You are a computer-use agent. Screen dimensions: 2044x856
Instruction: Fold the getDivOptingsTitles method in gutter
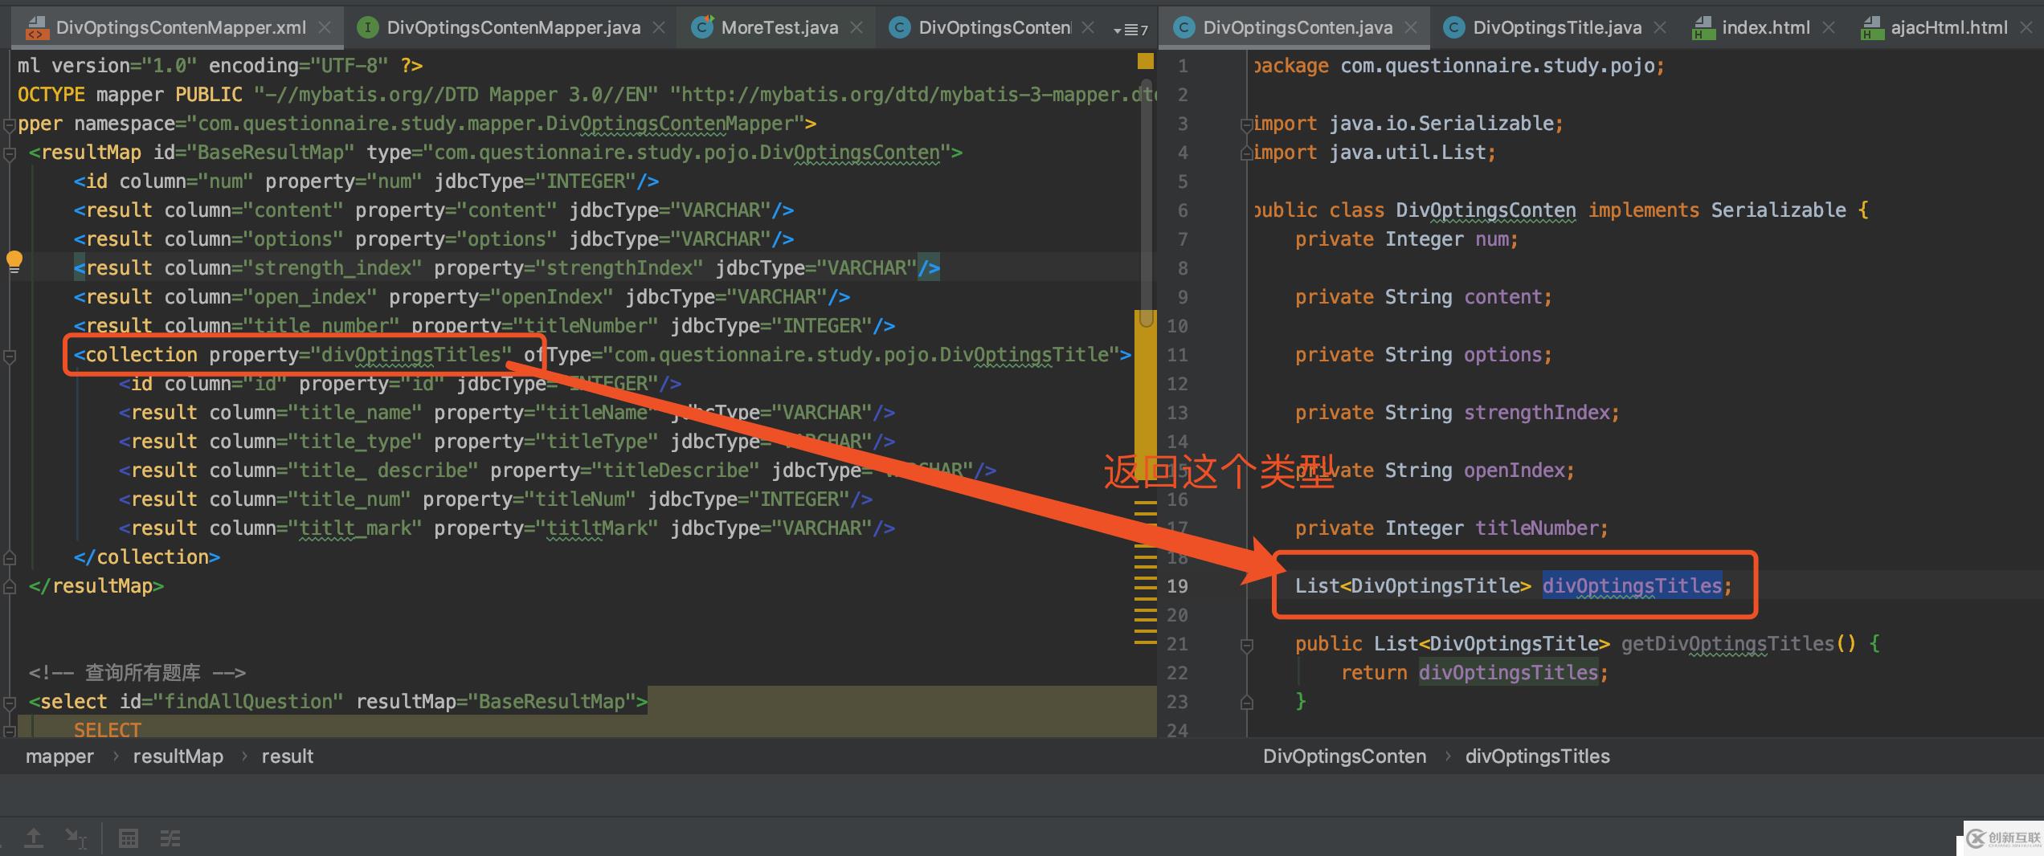(x=1246, y=645)
